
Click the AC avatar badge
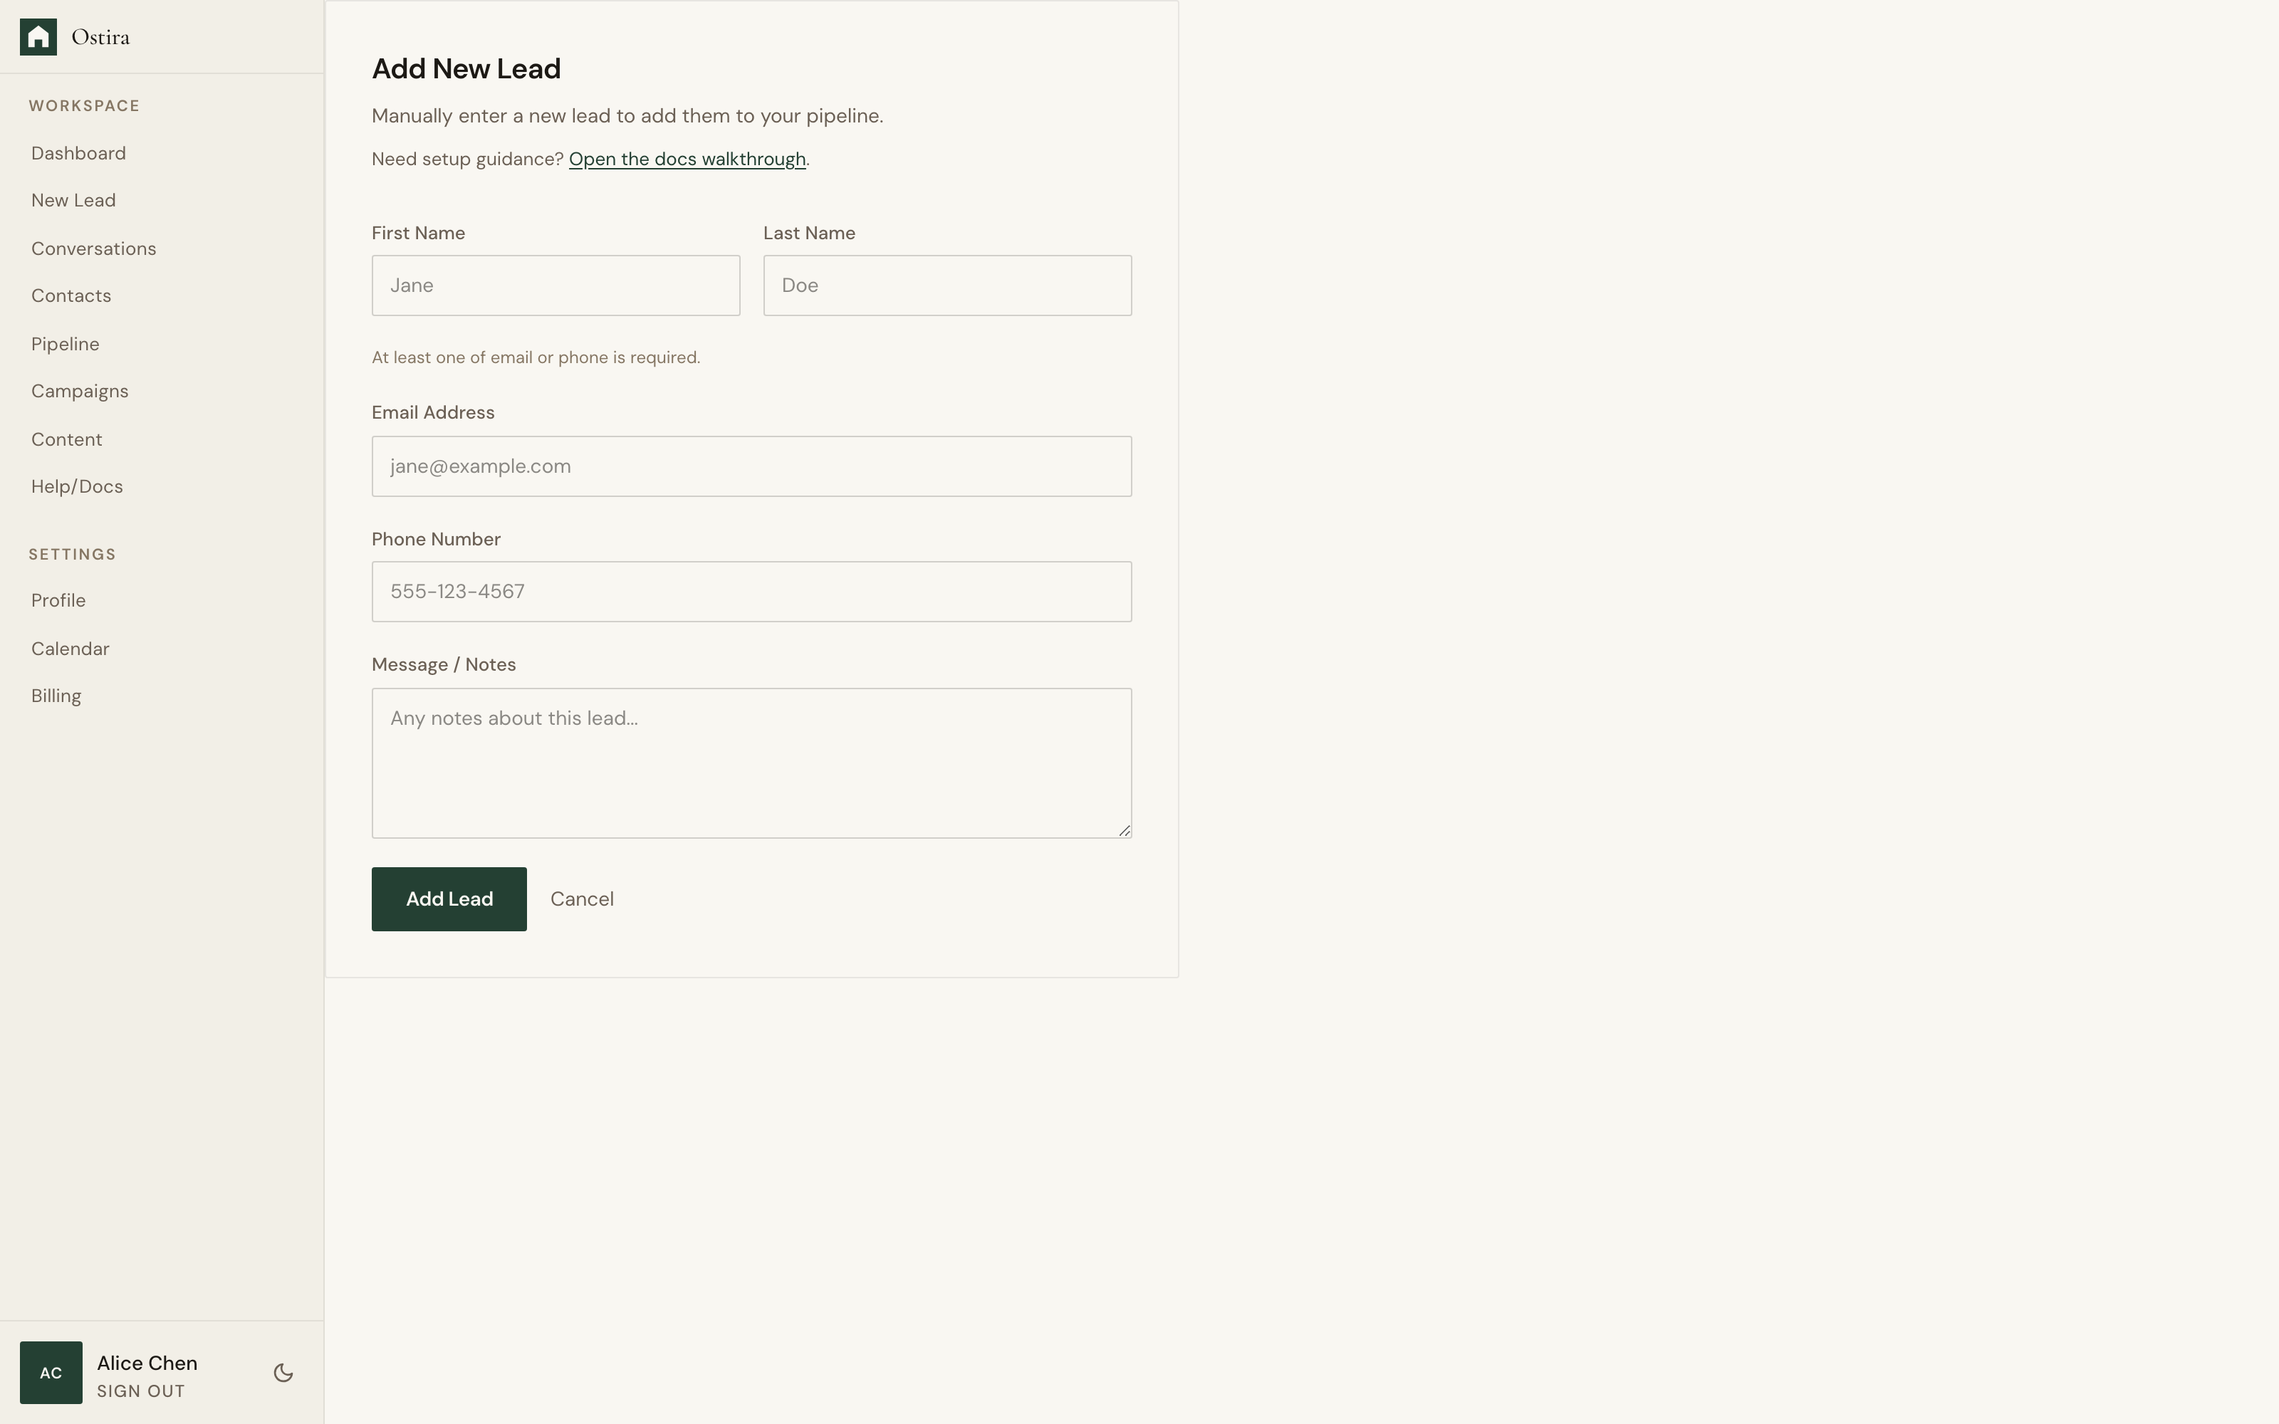[x=51, y=1372]
